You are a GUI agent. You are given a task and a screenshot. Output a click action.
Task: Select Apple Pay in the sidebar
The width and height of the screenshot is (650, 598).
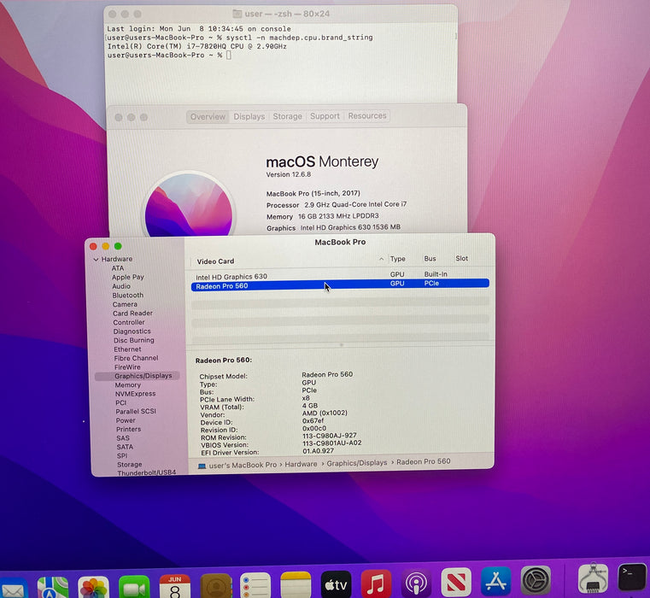[x=127, y=277]
